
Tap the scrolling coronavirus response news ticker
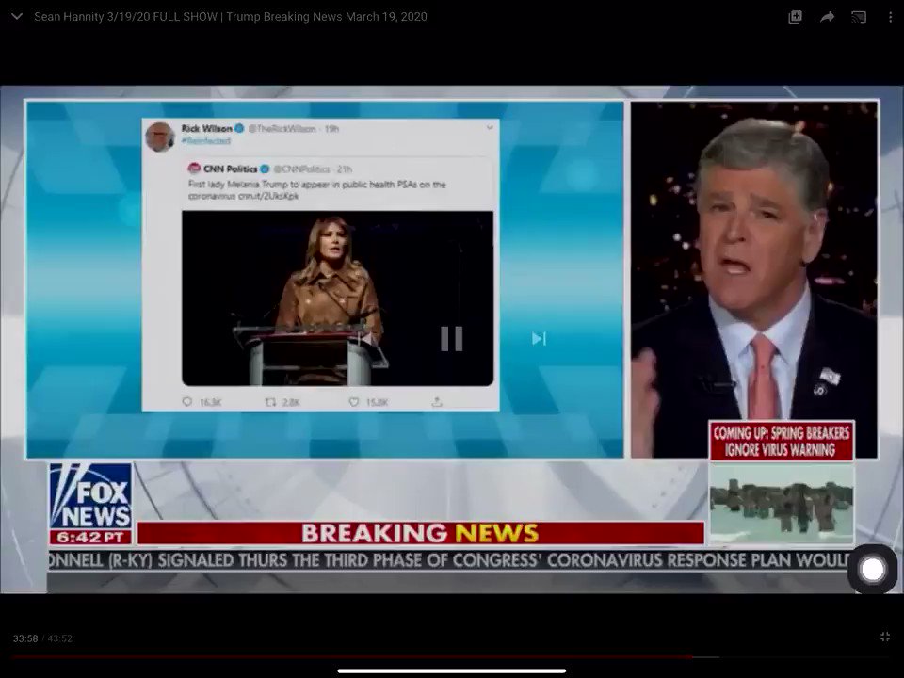tap(450, 559)
